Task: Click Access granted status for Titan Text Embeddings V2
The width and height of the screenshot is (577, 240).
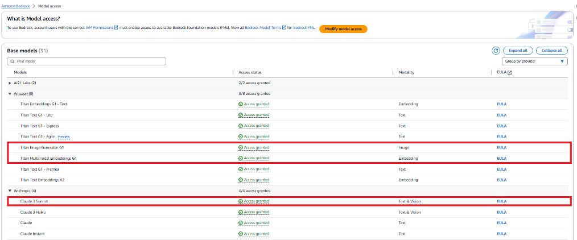Action: 254,180
